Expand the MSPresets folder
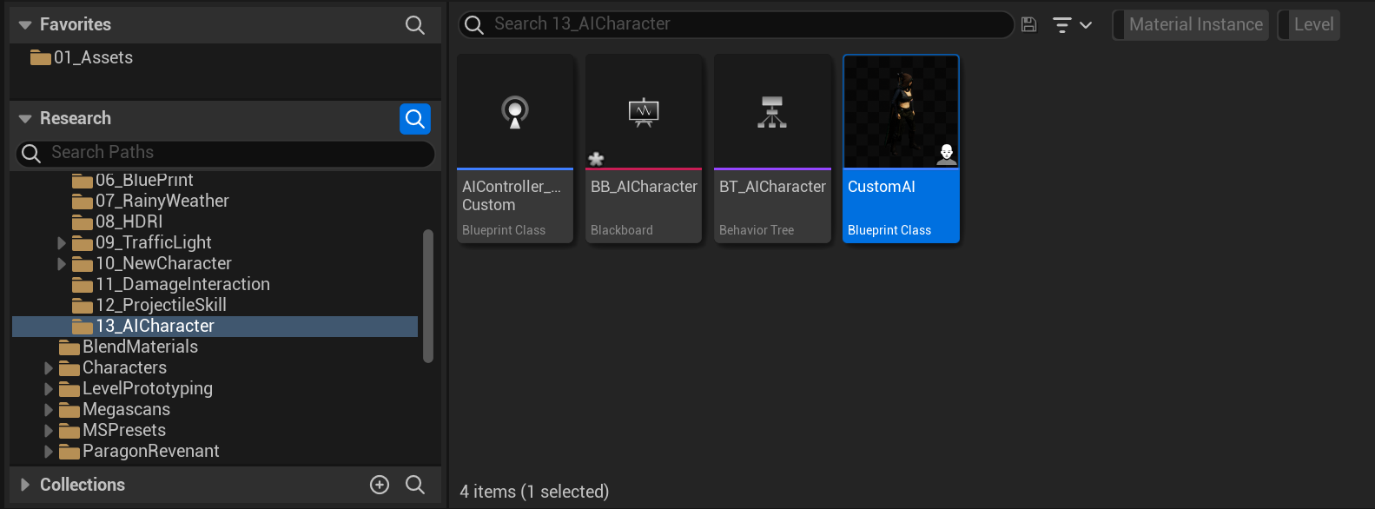Screen dimensions: 1375x509 pos(49,431)
